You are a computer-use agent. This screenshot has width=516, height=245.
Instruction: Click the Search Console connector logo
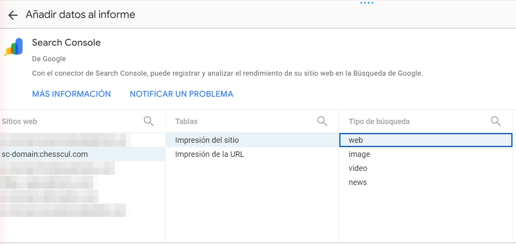point(14,47)
